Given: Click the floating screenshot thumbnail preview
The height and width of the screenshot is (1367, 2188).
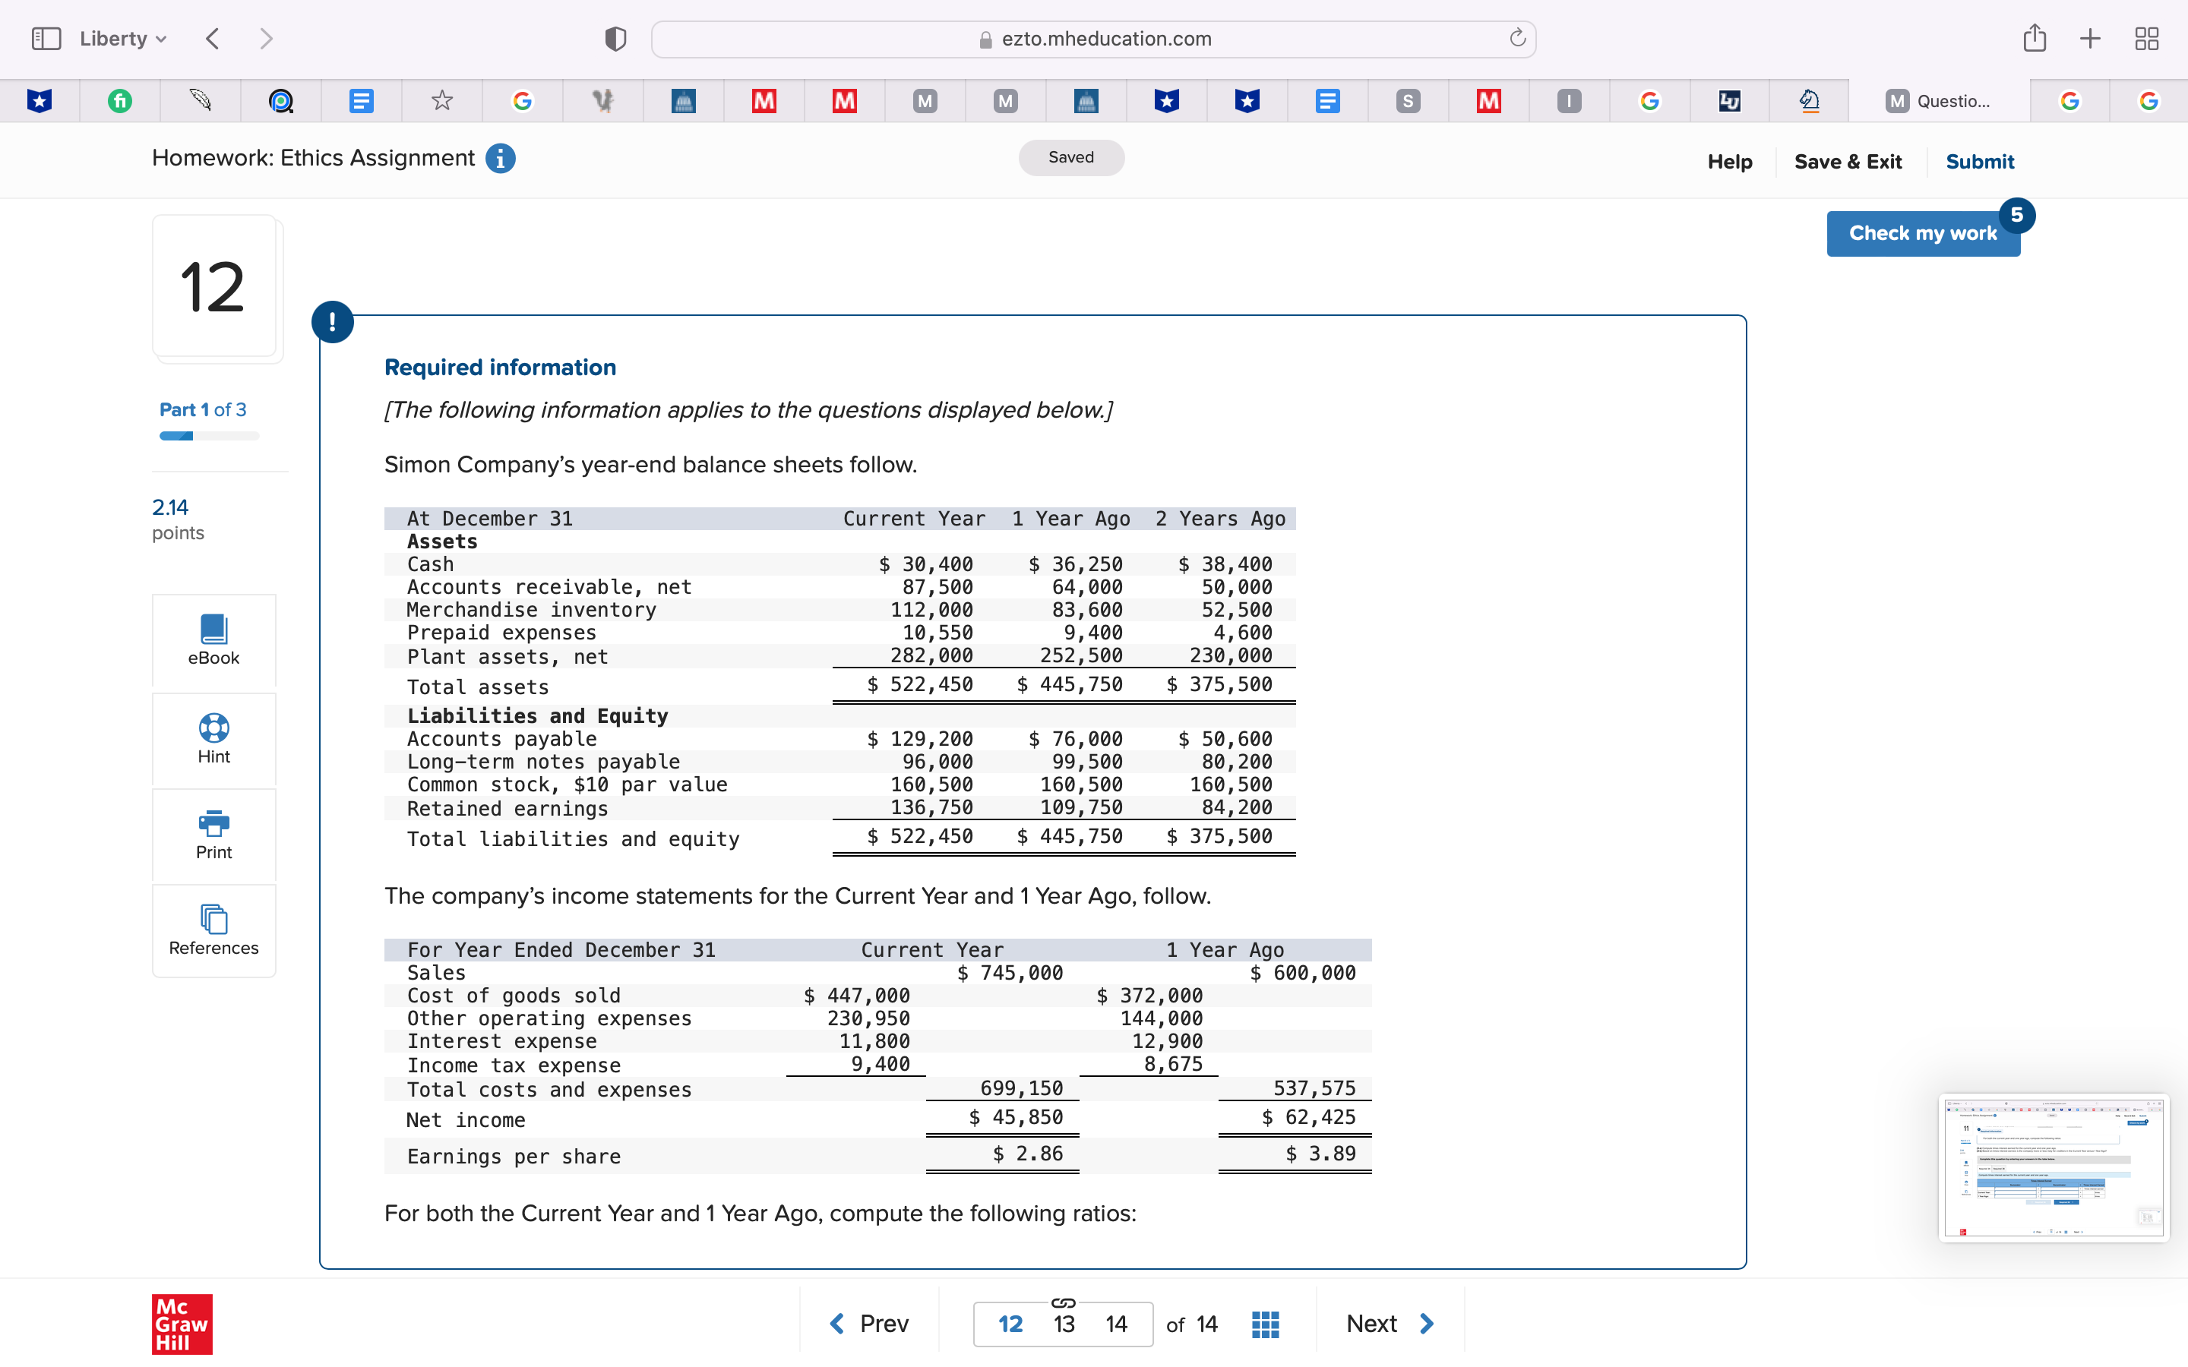Looking at the screenshot, I should [x=2054, y=1167].
